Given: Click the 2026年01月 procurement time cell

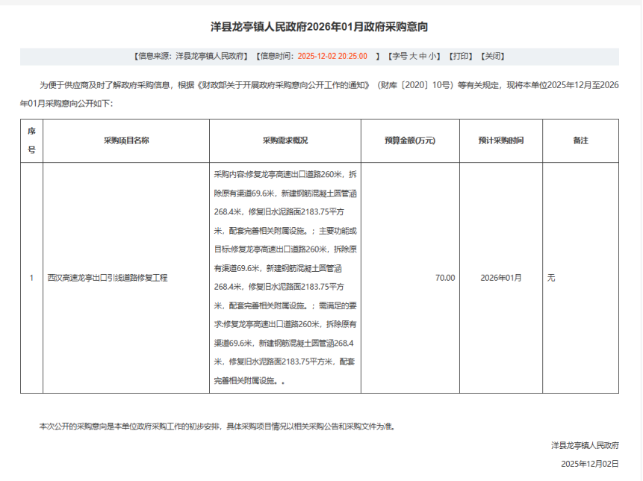Looking at the screenshot, I should pos(500,278).
